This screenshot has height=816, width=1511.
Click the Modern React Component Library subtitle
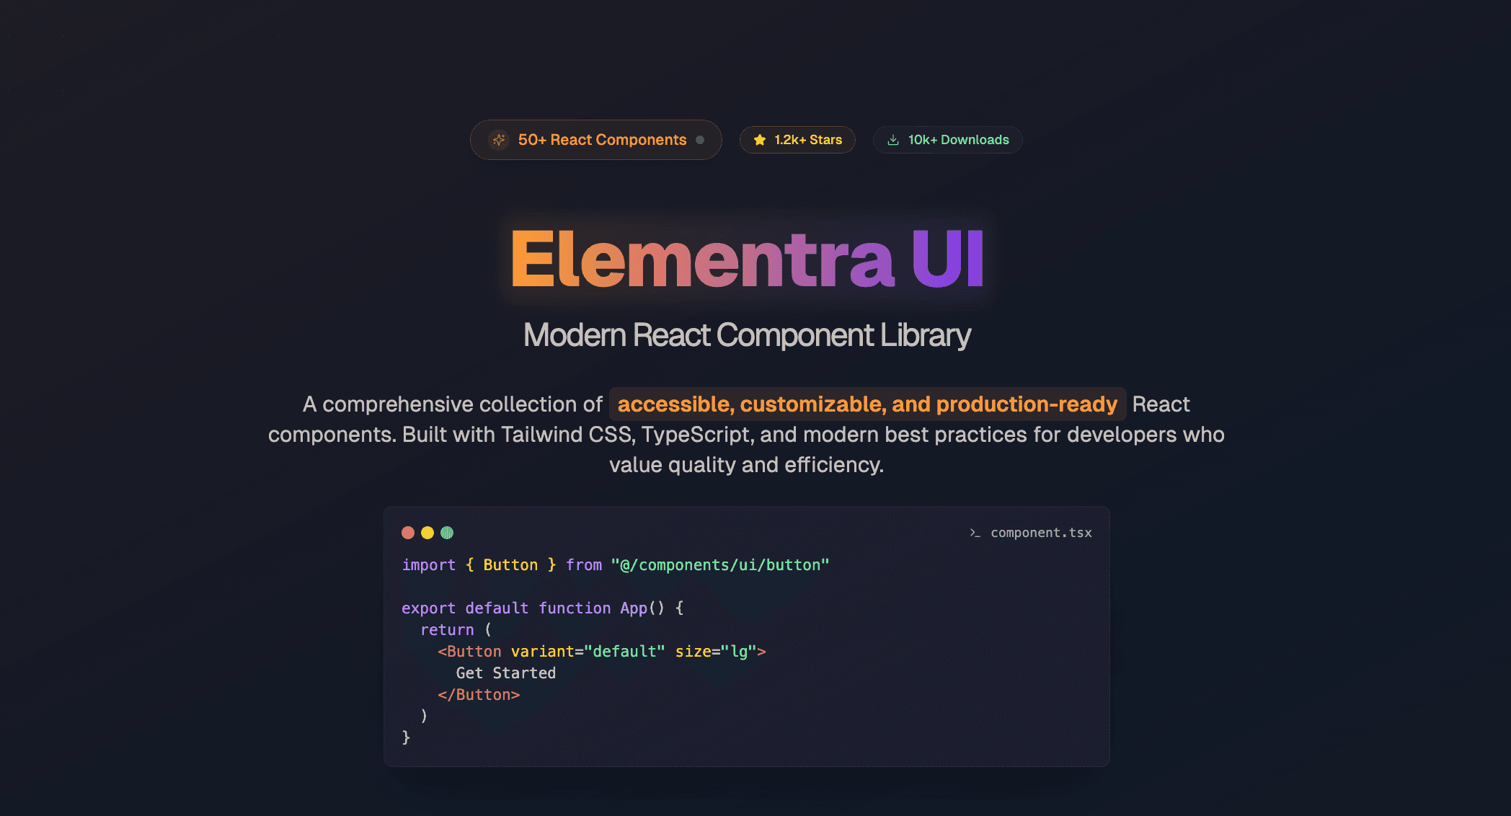pos(747,335)
